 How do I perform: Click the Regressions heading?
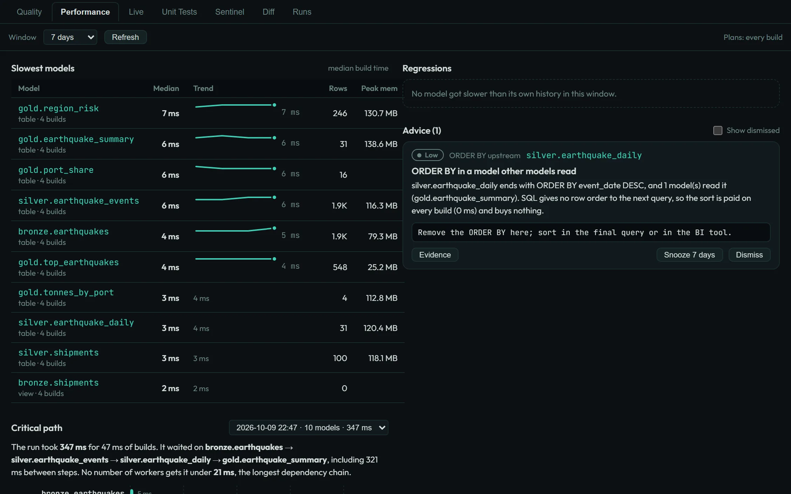point(427,68)
